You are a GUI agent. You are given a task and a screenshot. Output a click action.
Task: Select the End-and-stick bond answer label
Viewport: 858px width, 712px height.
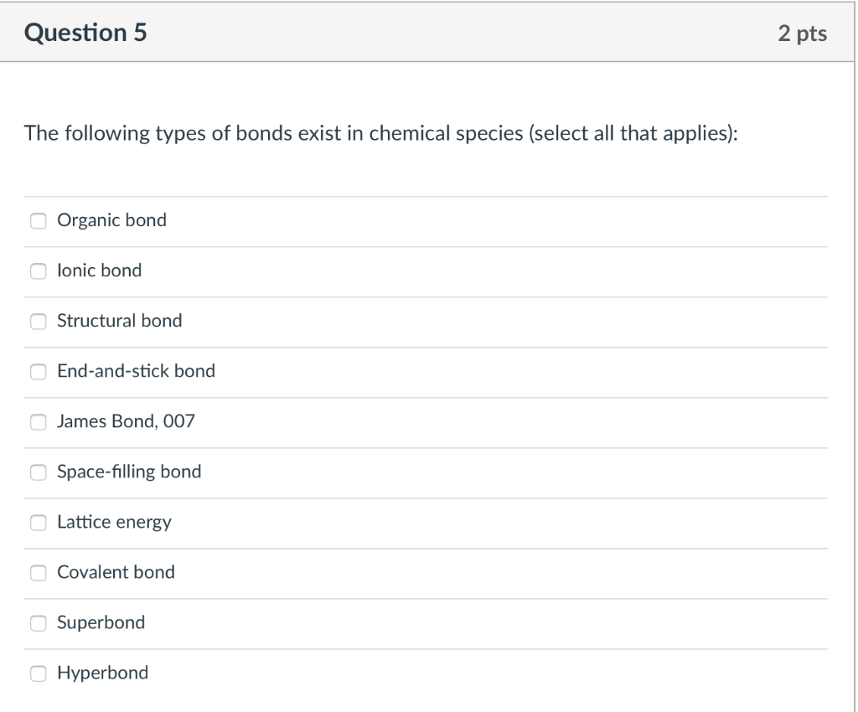point(136,371)
